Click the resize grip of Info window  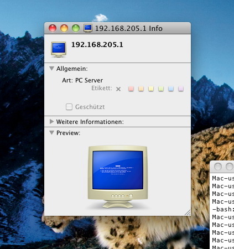coord(188,212)
